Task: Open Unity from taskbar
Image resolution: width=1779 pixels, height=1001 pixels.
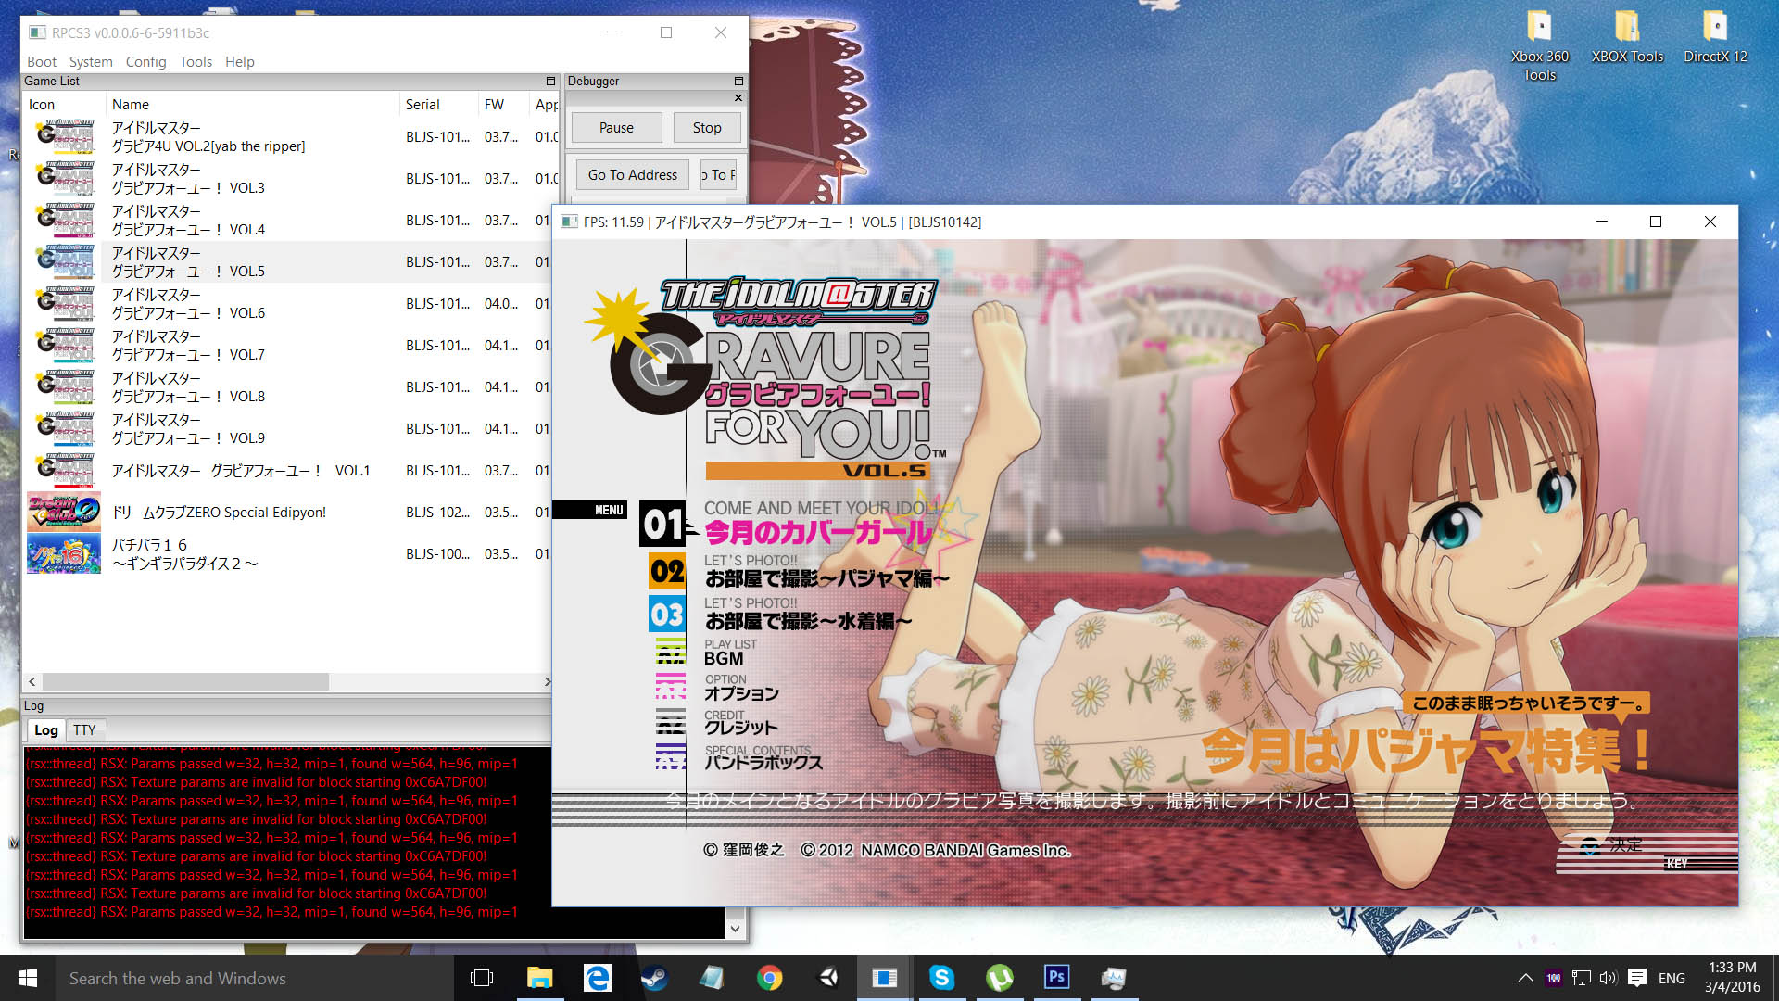Action: tap(827, 978)
